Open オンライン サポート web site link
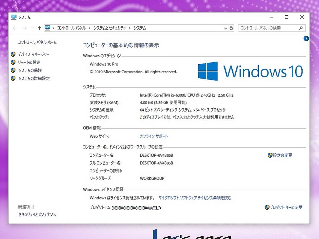Screen dimensions: 319x239 tap(154, 136)
